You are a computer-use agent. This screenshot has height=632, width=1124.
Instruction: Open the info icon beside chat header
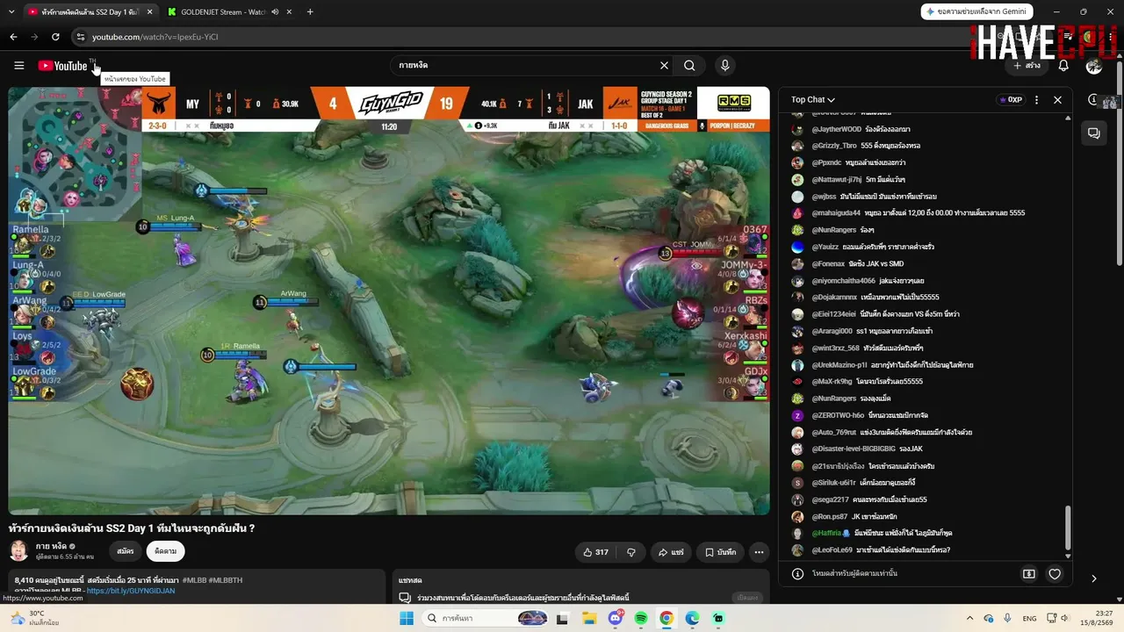coord(1093,100)
